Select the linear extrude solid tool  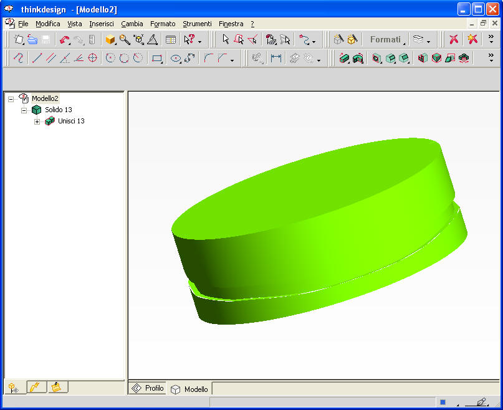coord(344,58)
